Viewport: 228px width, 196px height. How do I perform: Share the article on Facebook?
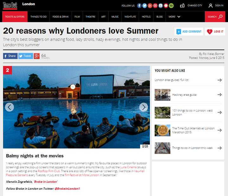[x=10, y=56]
